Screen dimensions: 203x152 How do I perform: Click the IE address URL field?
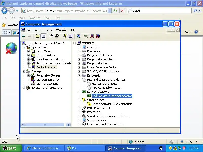(x=66, y=11)
